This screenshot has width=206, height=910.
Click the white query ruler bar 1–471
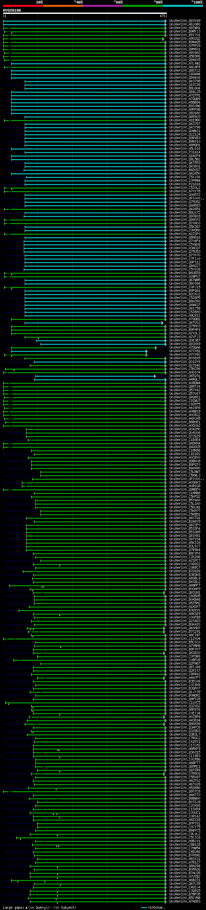pyautogui.click(x=85, y=13)
